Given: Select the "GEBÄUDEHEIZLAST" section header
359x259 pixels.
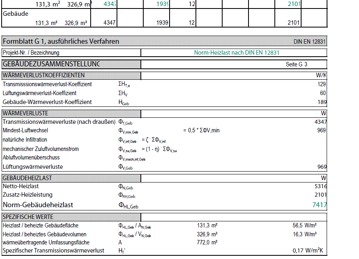Looking at the screenshot, I should pos(27,178).
